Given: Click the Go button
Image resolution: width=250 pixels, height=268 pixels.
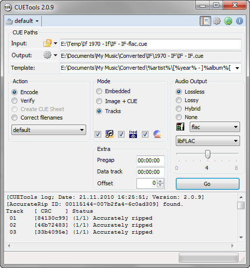Looking at the screenshot, I should coord(208,184).
